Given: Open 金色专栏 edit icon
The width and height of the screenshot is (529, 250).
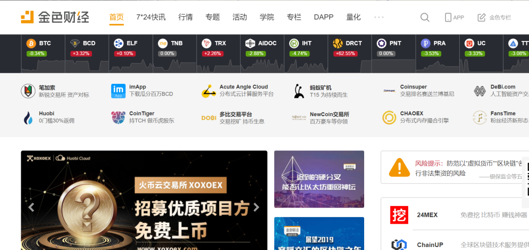Looking at the screenshot, I should point(481,18).
